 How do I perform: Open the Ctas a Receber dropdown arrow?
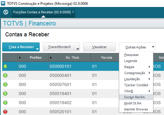point(37,49)
